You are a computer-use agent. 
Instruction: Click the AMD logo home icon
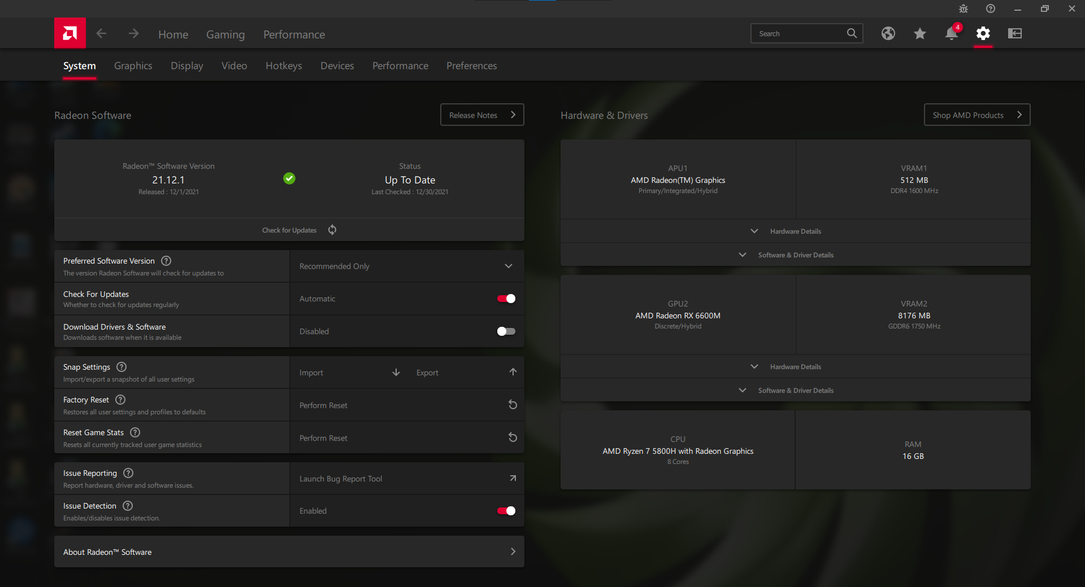click(70, 33)
